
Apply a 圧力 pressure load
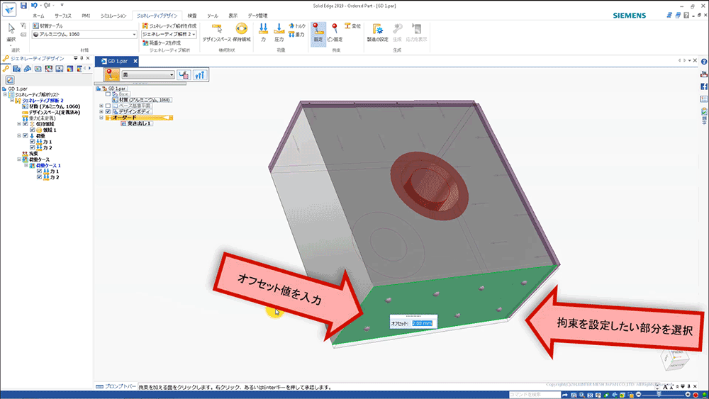tap(279, 33)
